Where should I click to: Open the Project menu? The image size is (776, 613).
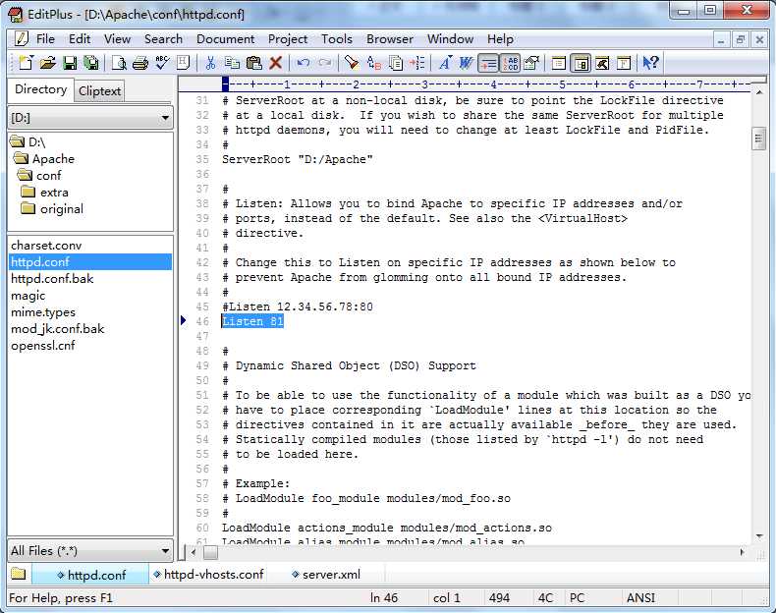pos(288,38)
